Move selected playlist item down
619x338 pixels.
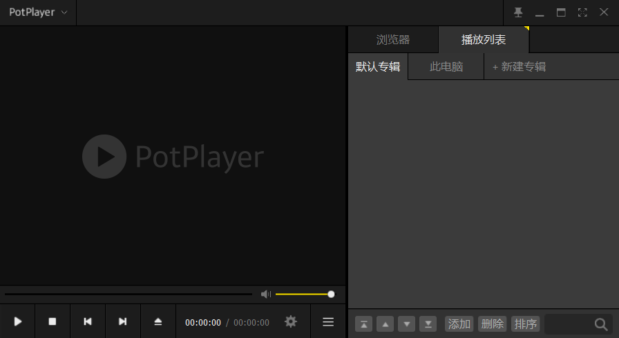[x=406, y=324]
